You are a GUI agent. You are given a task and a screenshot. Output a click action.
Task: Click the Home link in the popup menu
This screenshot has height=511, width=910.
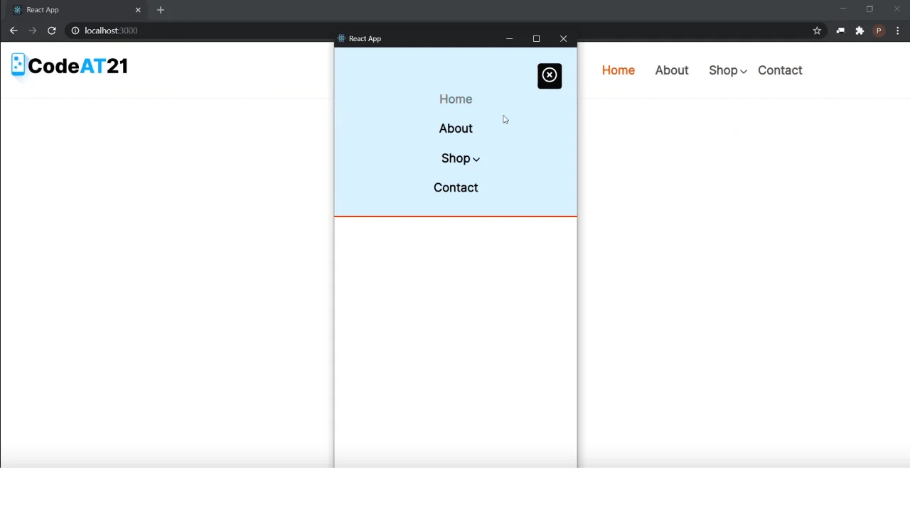[456, 99]
